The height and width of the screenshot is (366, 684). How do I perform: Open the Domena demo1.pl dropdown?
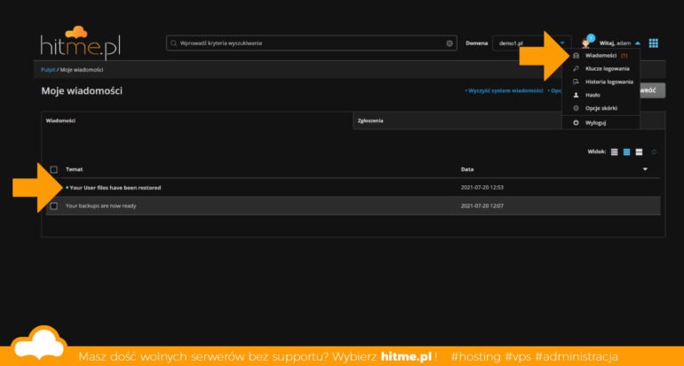532,43
